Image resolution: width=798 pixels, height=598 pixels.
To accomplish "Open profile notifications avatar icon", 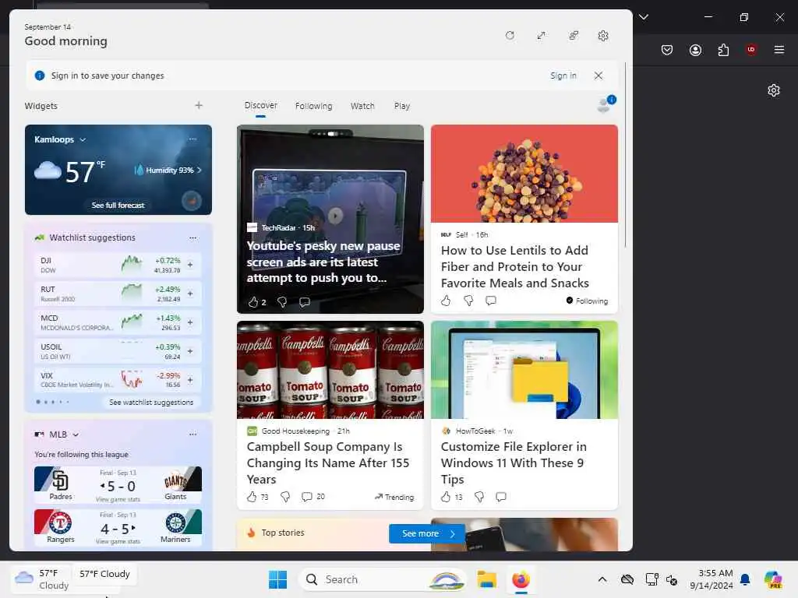I will point(606,104).
